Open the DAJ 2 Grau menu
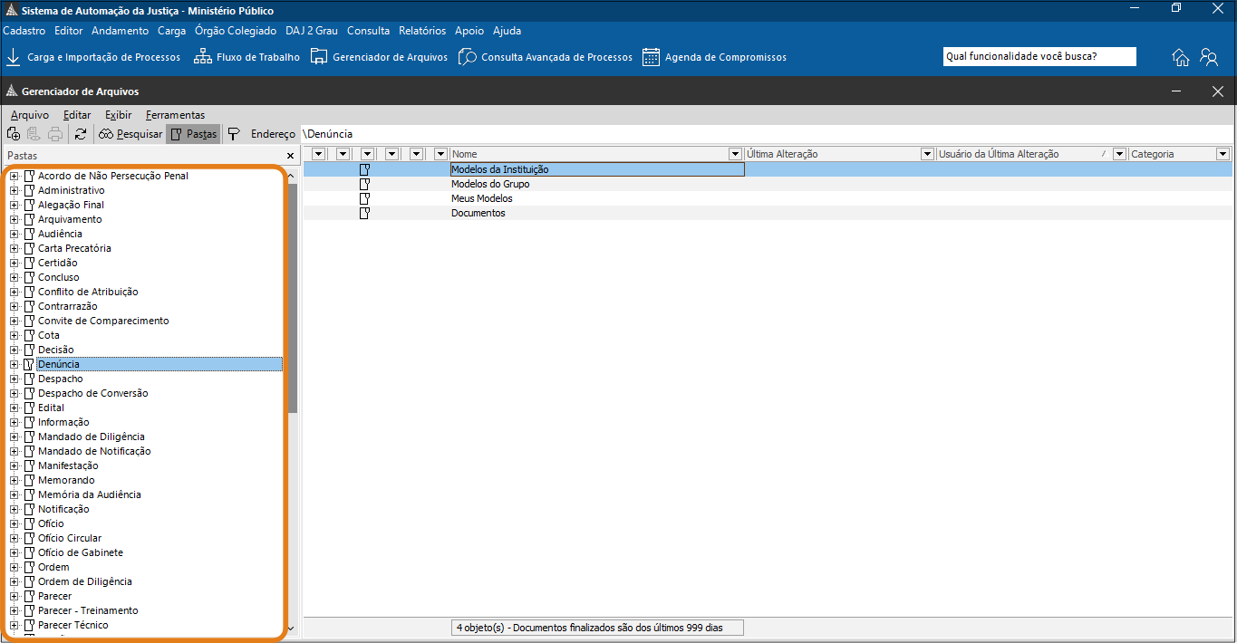Screen dimensions: 1237x643 coord(312,31)
